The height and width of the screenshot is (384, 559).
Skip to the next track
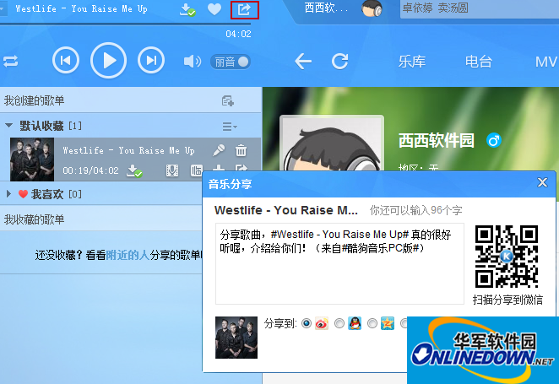tap(151, 60)
